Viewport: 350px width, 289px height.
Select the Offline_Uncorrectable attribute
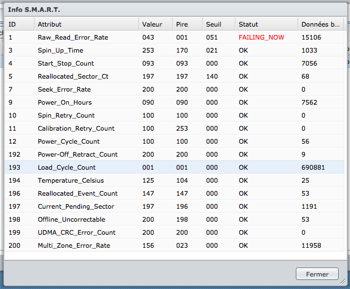[72, 219]
